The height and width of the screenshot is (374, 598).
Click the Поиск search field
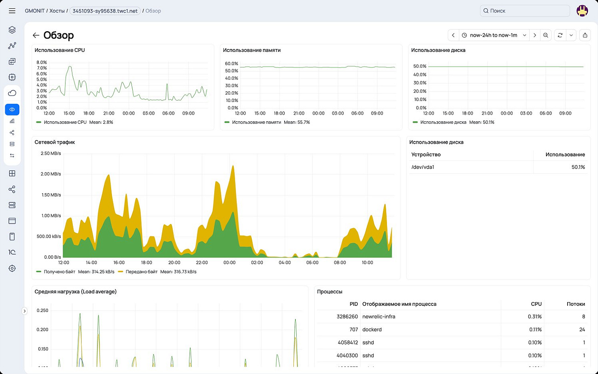tap(525, 11)
